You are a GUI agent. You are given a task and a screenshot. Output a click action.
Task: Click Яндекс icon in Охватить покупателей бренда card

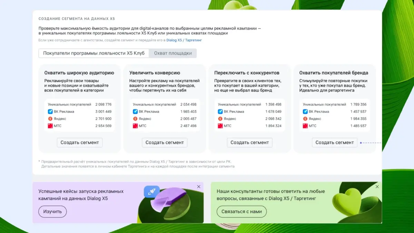[305, 119]
